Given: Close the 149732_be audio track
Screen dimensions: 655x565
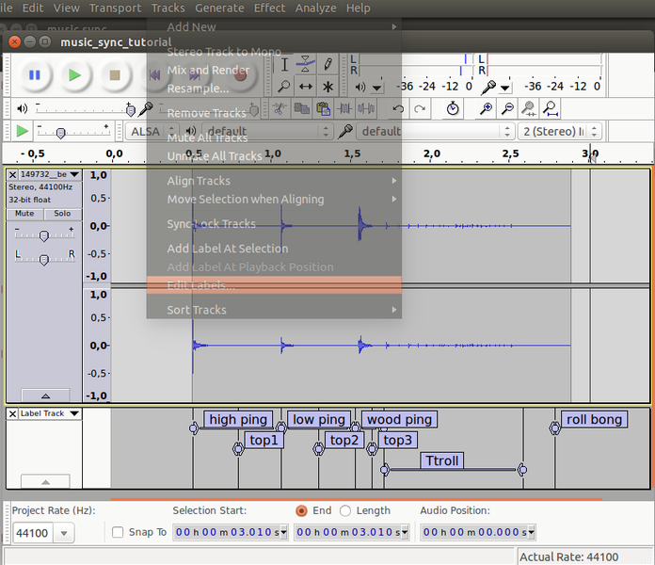Looking at the screenshot, I should pyautogui.click(x=12, y=175).
